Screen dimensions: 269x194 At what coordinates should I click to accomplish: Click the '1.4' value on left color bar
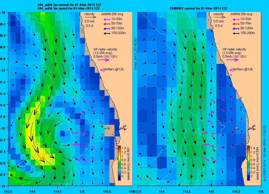[x=124, y=148]
